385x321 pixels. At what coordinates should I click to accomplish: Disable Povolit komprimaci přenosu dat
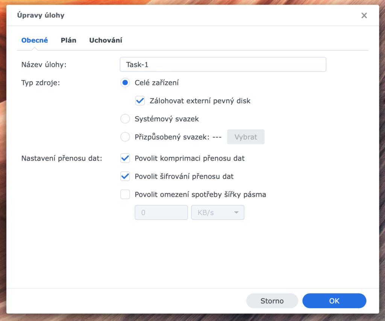point(125,158)
